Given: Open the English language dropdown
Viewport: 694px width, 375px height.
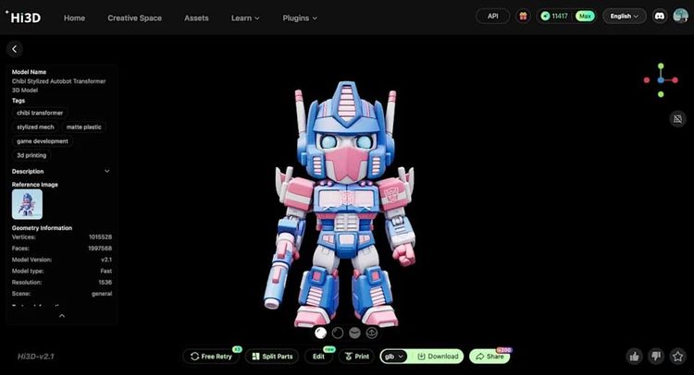Looking at the screenshot, I should [x=624, y=17].
